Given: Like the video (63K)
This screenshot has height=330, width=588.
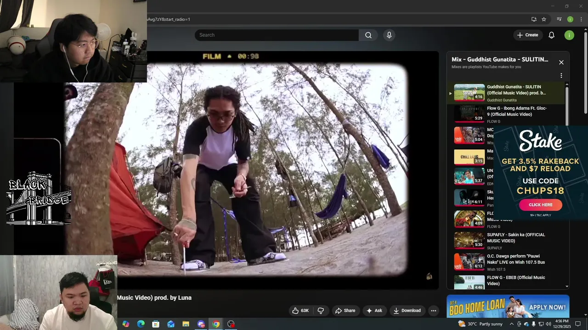Looking at the screenshot, I should point(300,311).
